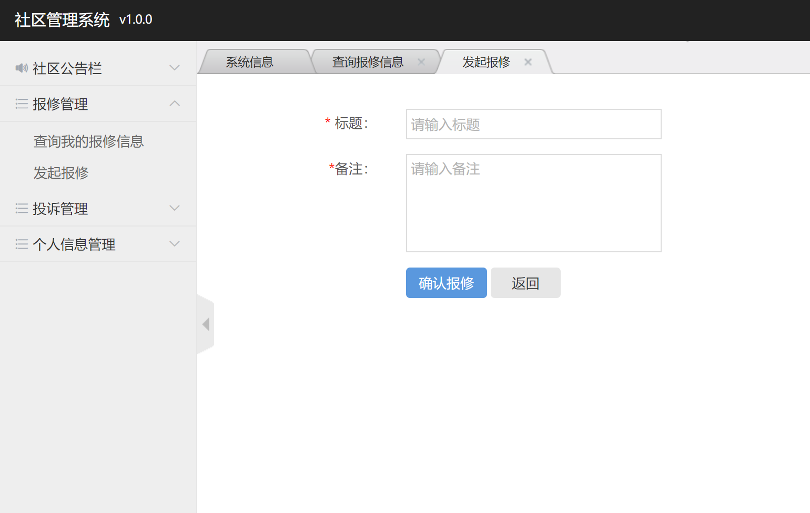Click the speaker icon beside 社区公告栏
This screenshot has width=810, height=513.
coord(21,68)
